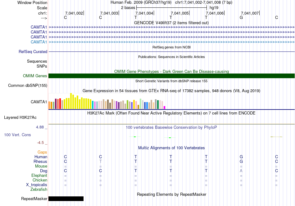
Task: Select the X_tropicalis alignment row label
Action: pos(37,185)
